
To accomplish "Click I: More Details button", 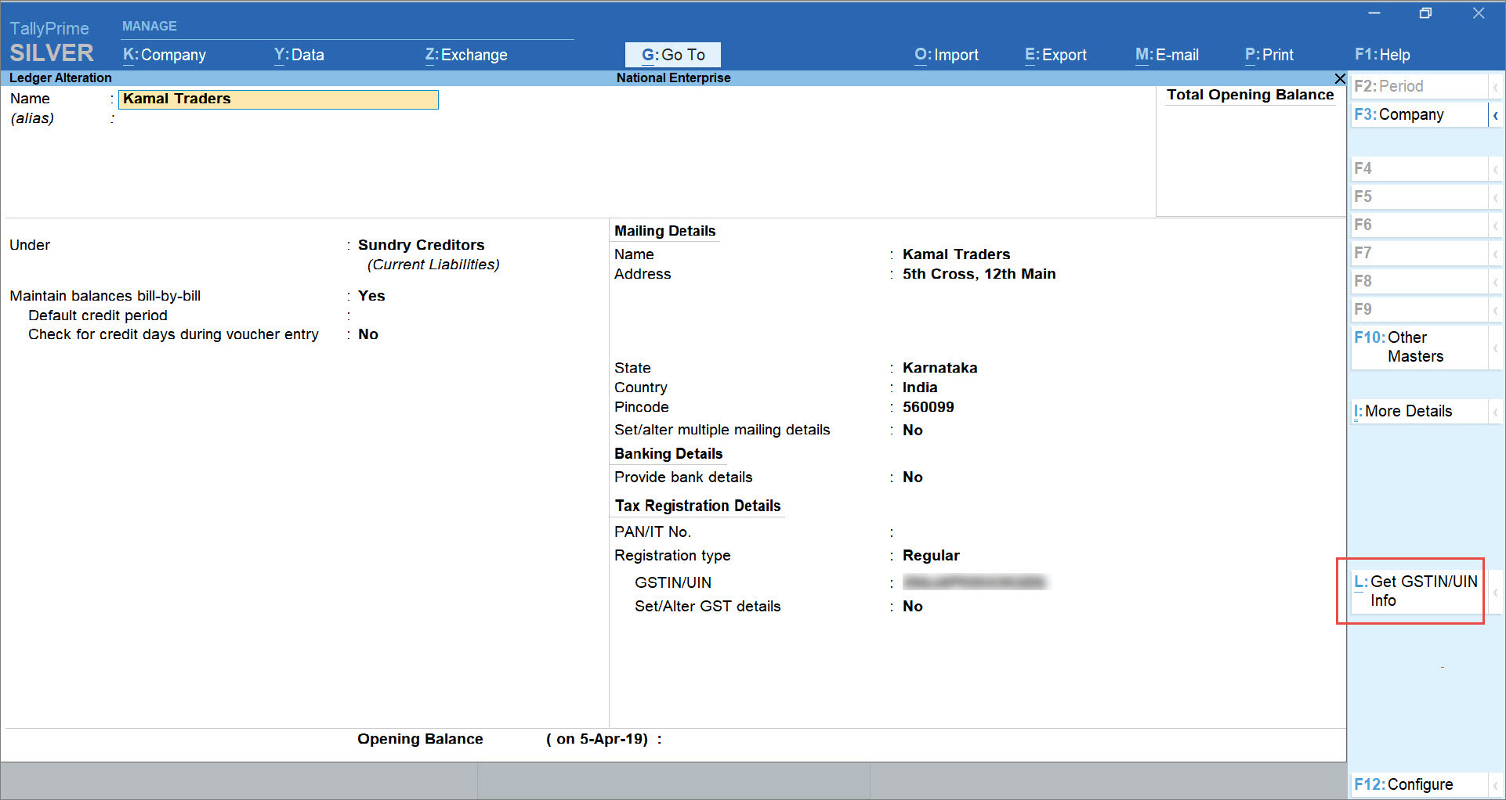I will pyautogui.click(x=1419, y=411).
